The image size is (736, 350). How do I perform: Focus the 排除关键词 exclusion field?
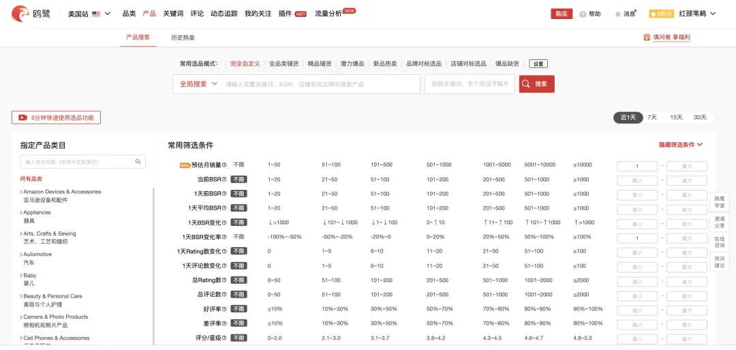(x=470, y=84)
